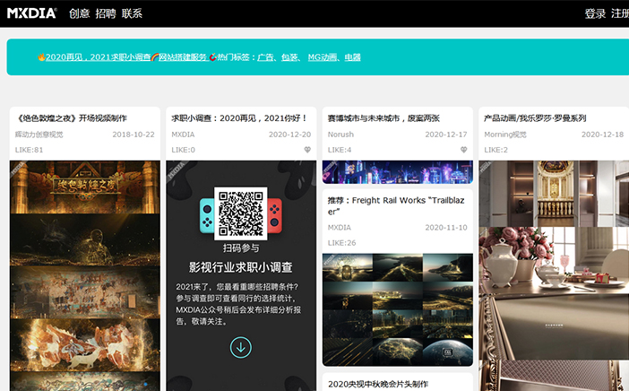Open the golden palace interior thumbnail

[x=554, y=194]
